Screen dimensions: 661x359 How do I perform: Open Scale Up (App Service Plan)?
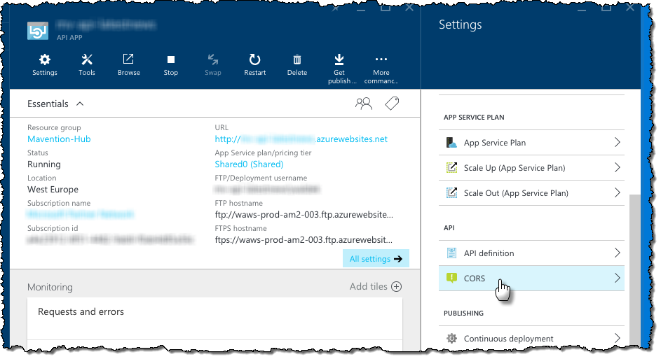[x=531, y=168]
